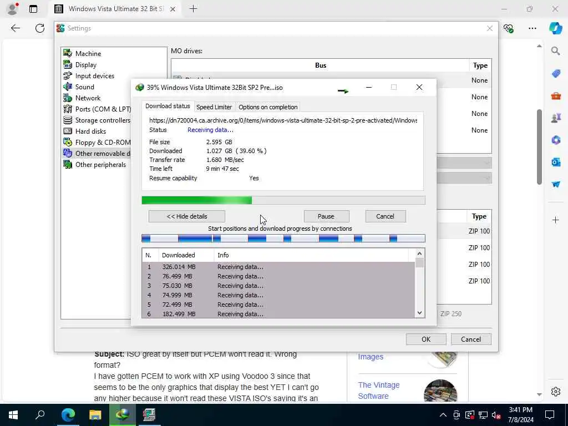Open Floppy & CD-ROM drives icon
This screenshot has height=426, width=568.
click(68, 143)
